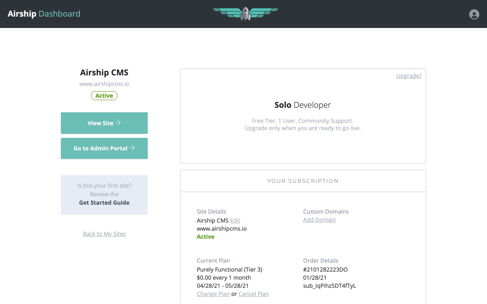Click the Airship Dashboard brand title

(x=44, y=14)
